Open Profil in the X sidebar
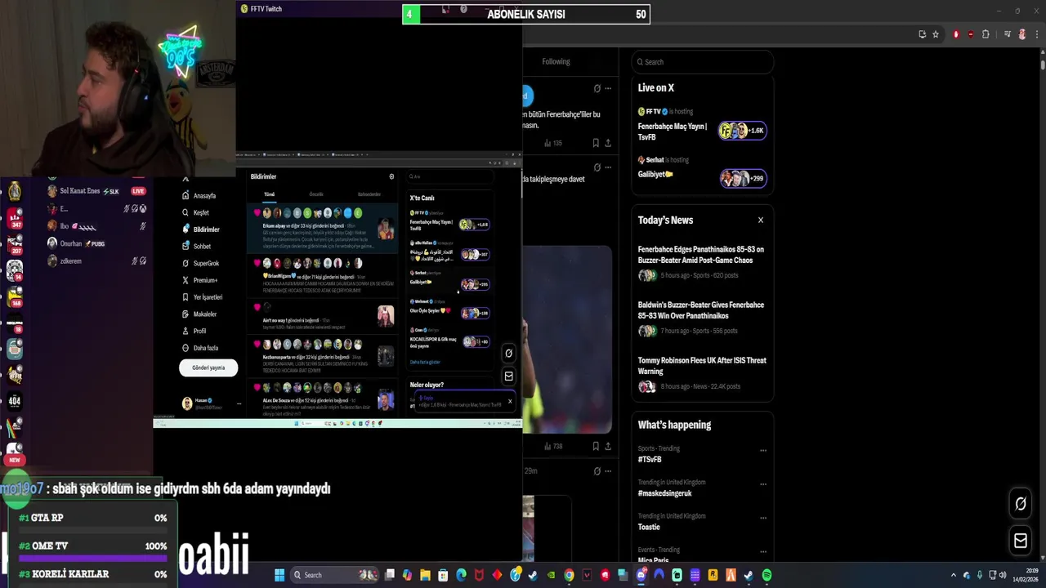The image size is (1046, 588). coord(194,331)
